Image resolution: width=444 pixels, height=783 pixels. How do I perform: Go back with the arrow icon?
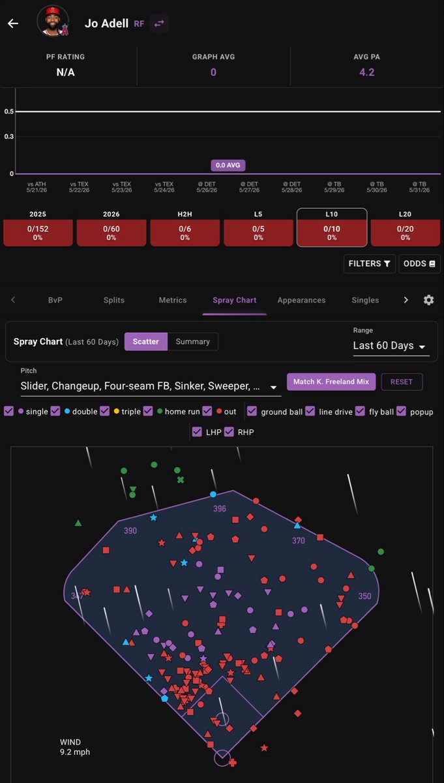[x=13, y=23]
